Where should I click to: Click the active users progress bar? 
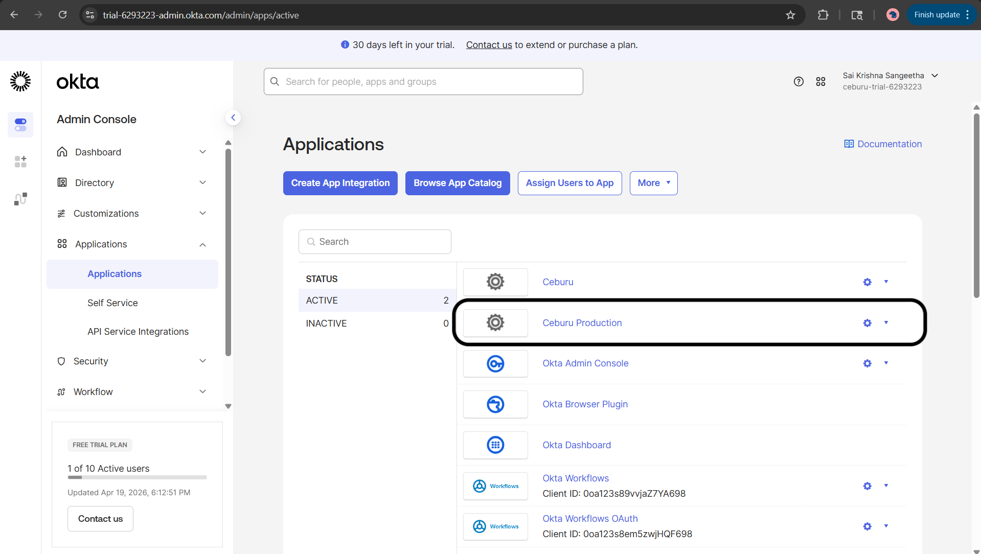tap(137, 477)
